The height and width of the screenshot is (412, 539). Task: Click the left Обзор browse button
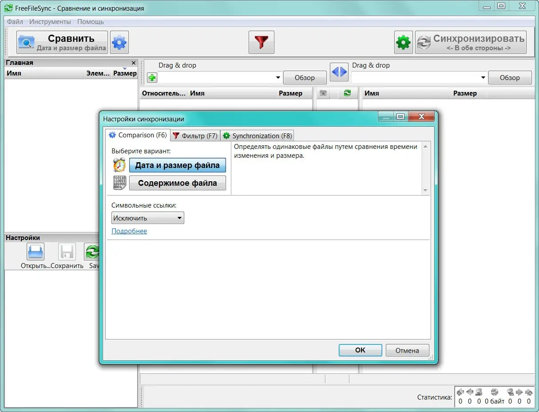tap(305, 78)
